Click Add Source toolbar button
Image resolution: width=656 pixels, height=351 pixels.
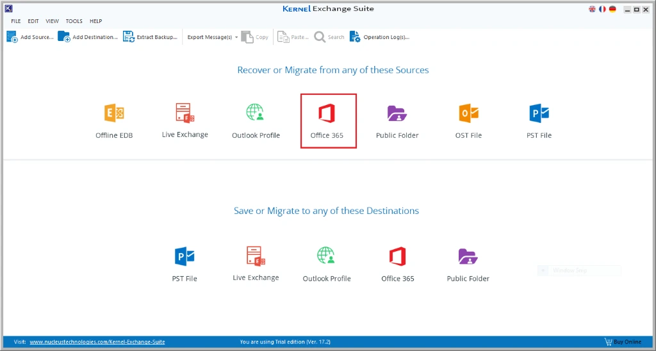click(29, 37)
